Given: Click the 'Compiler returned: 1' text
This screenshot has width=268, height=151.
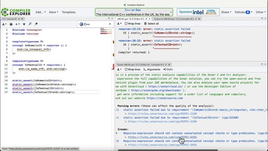Looking at the screenshot, I should [134, 52].
